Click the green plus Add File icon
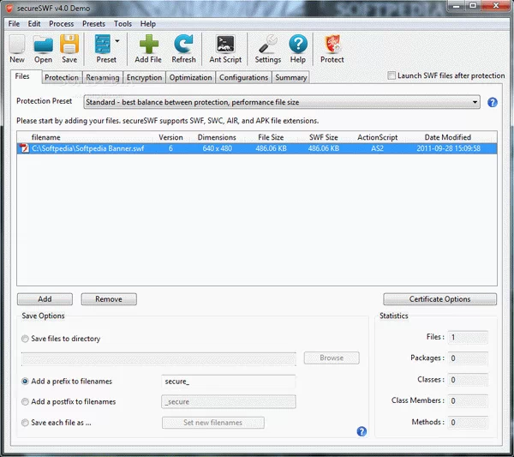The height and width of the screenshot is (457, 514). (148, 45)
